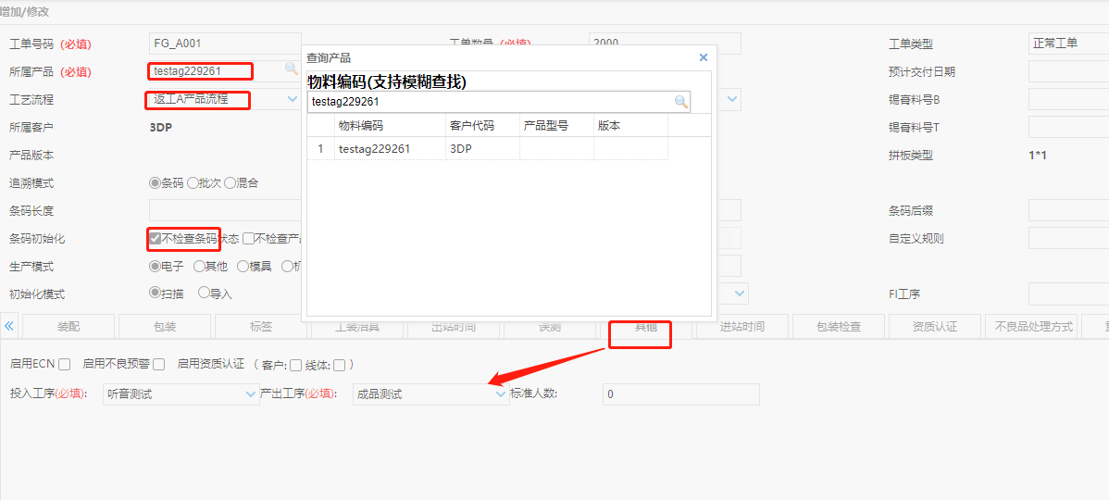The height and width of the screenshot is (500, 1109).
Task: Select the 模具 production mode radio
Action: point(243,266)
